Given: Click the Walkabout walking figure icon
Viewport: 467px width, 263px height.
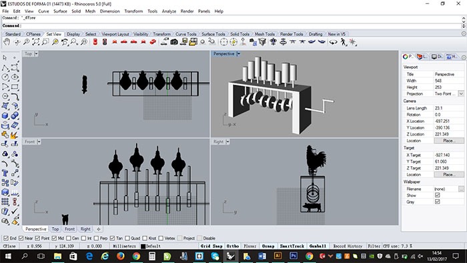Looking at the screenshot, I should 343,42.
